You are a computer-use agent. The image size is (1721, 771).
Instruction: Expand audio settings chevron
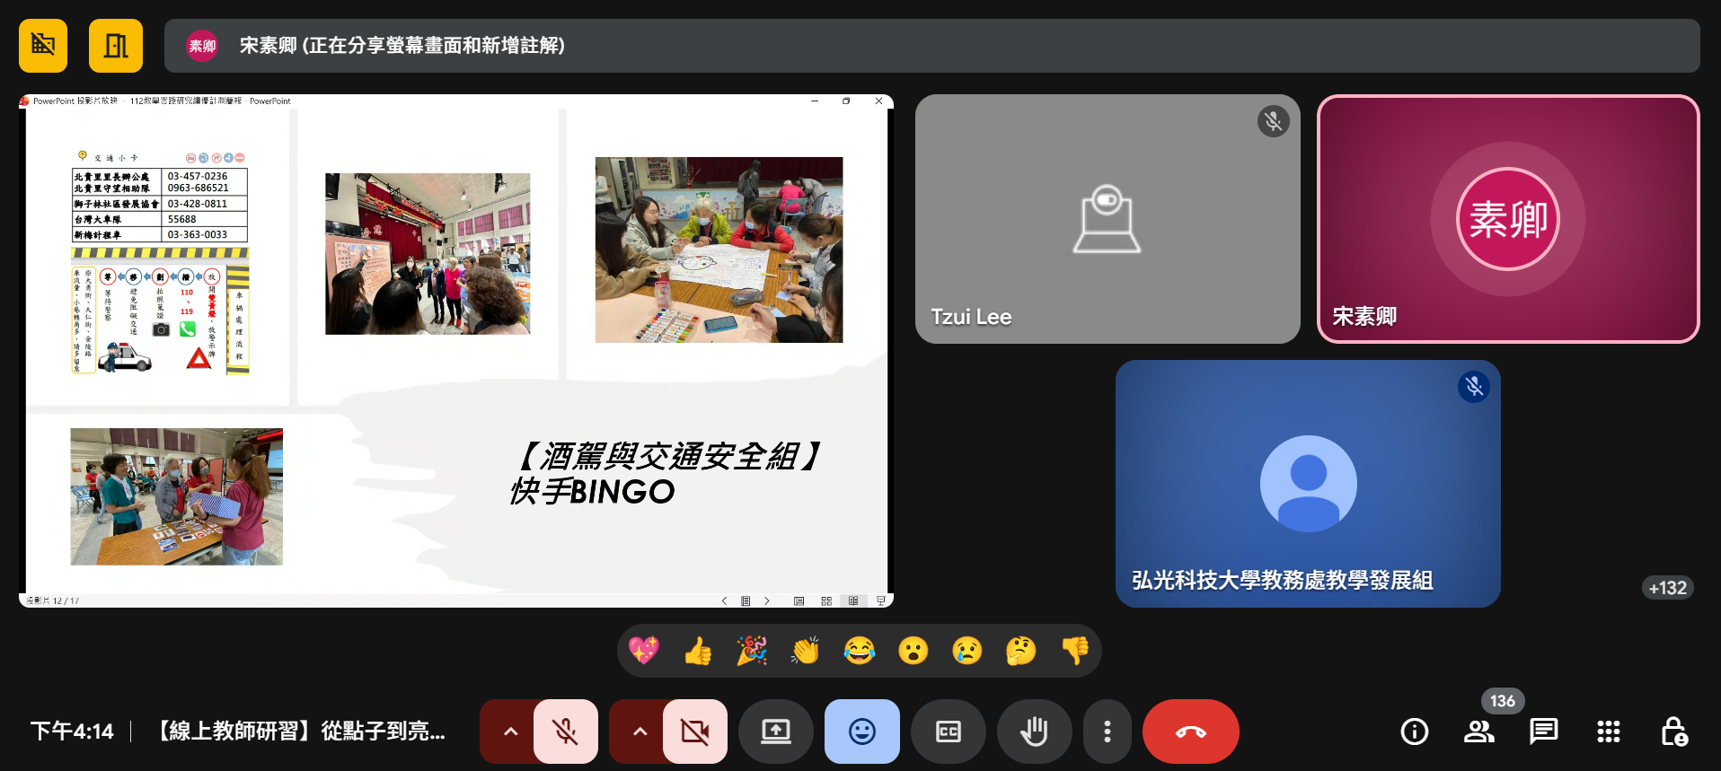click(x=510, y=732)
